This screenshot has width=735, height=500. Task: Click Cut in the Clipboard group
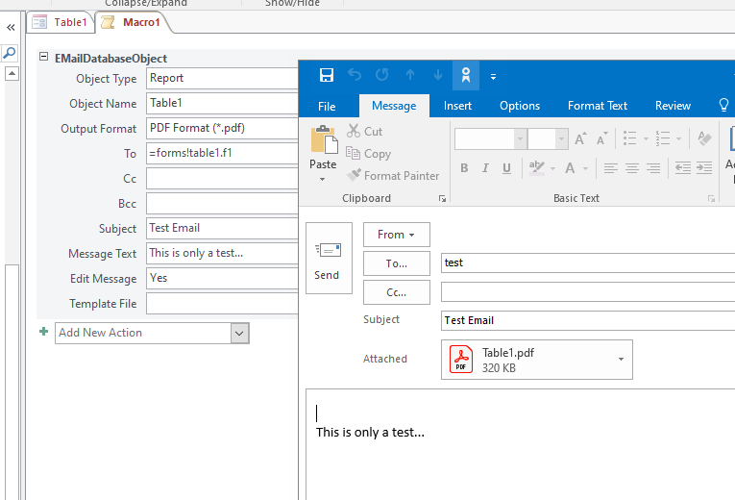tap(365, 132)
